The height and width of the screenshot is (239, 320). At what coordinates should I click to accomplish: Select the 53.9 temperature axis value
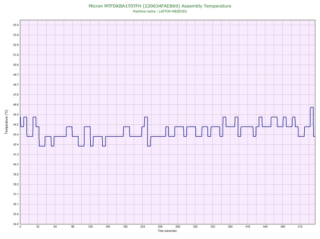click(x=16, y=35)
